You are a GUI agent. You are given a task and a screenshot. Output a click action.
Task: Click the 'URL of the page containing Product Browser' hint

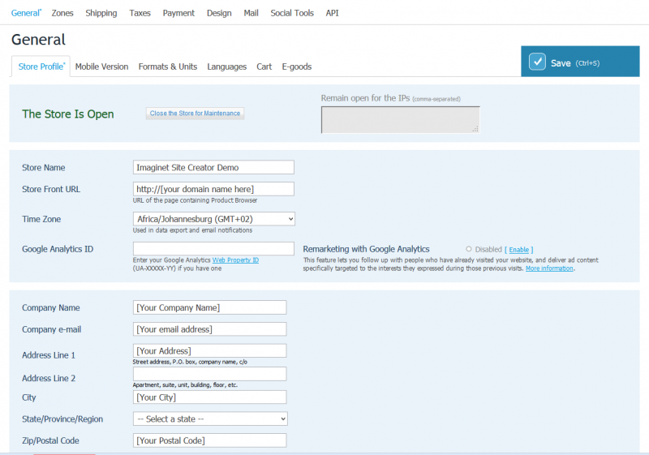pyautogui.click(x=195, y=200)
